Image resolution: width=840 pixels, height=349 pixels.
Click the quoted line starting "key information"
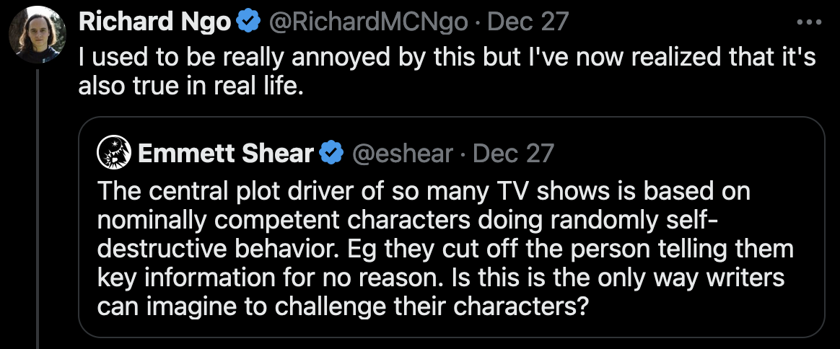coord(440,278)
